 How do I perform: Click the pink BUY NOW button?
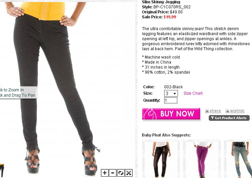click(x=171, y=114)
